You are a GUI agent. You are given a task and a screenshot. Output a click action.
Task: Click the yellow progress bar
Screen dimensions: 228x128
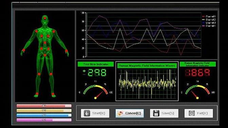[x=44, y=110]
